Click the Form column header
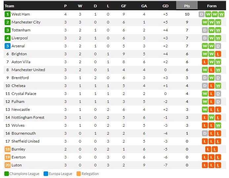Image resolution: width=229 pixels, height=178 pixels. pyautogui.click(x=212, y=6)
